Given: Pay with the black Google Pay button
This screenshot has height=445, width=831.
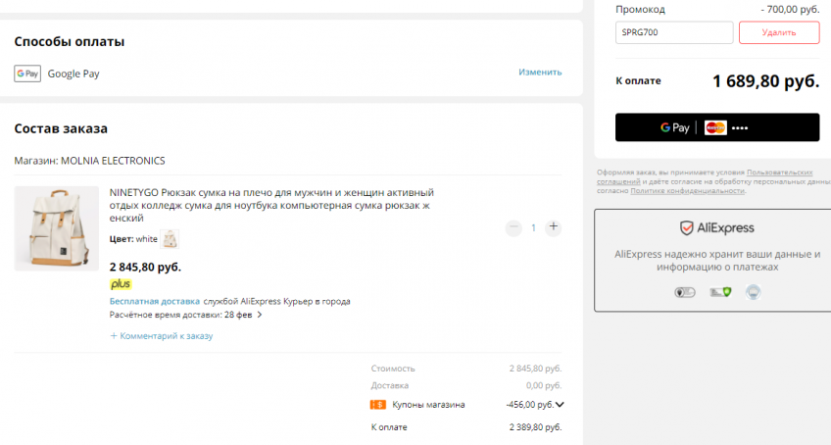Looking at the screenshot, I should pyautogui.click(x=716, y=128).
